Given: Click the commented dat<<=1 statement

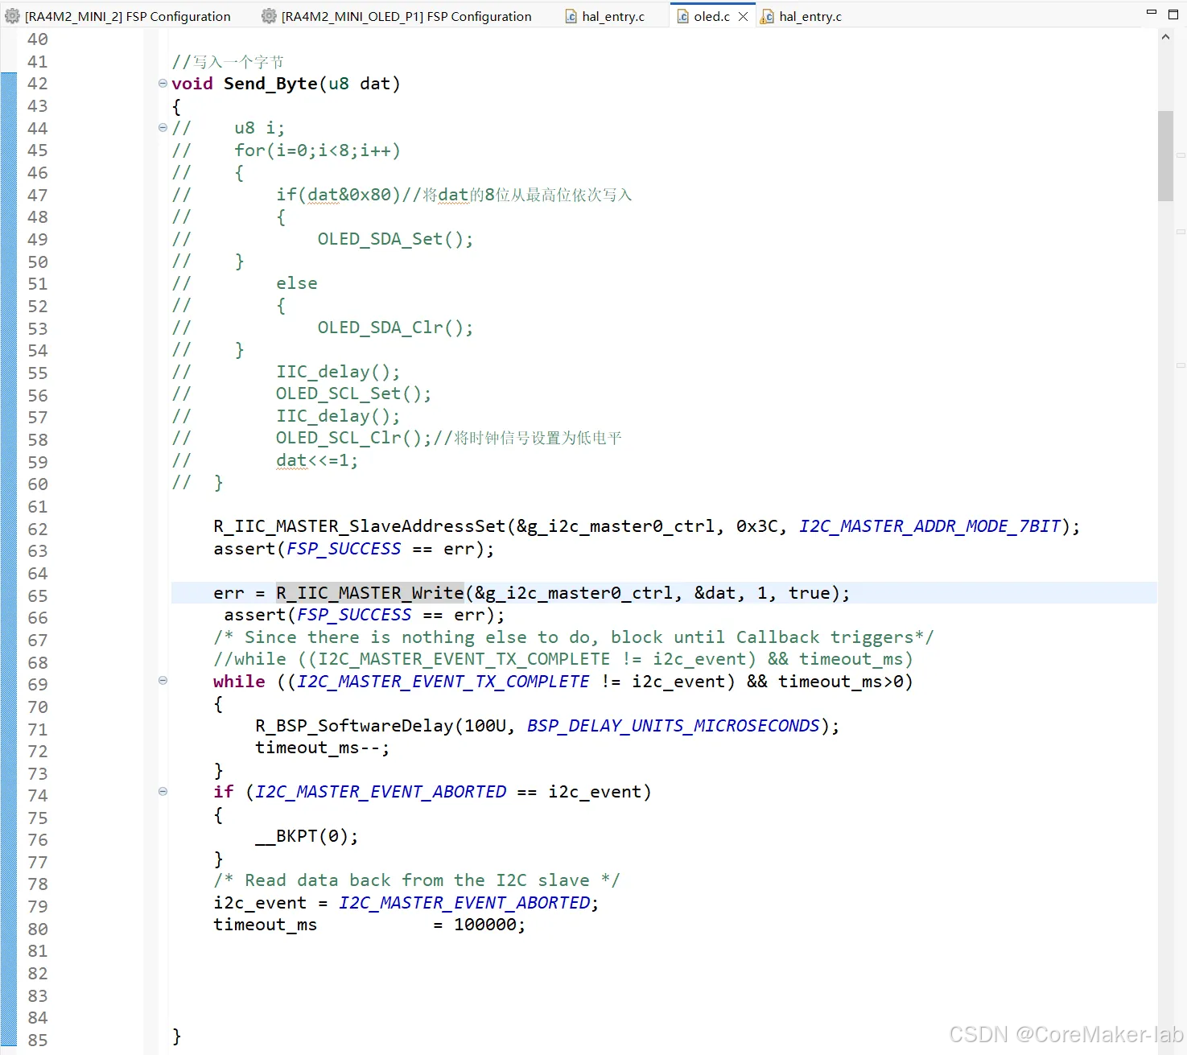Looking at the screenshot, I should pos(317,460).
